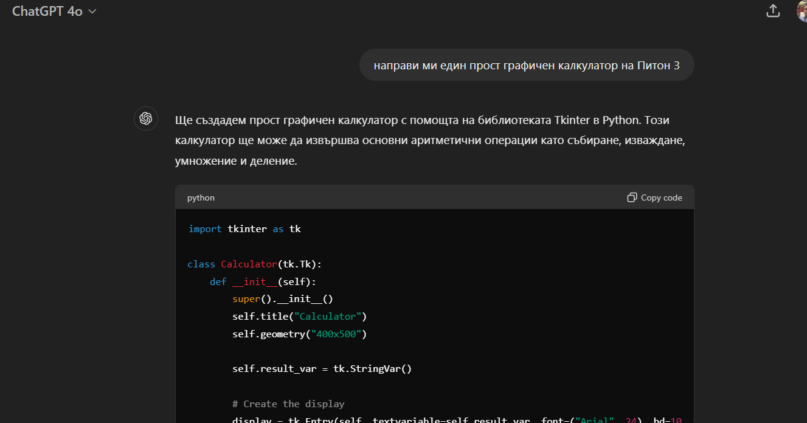This screenshot has width=807, height=423.
Task: Click the # Create the display comment
Action: coord(288,404)
